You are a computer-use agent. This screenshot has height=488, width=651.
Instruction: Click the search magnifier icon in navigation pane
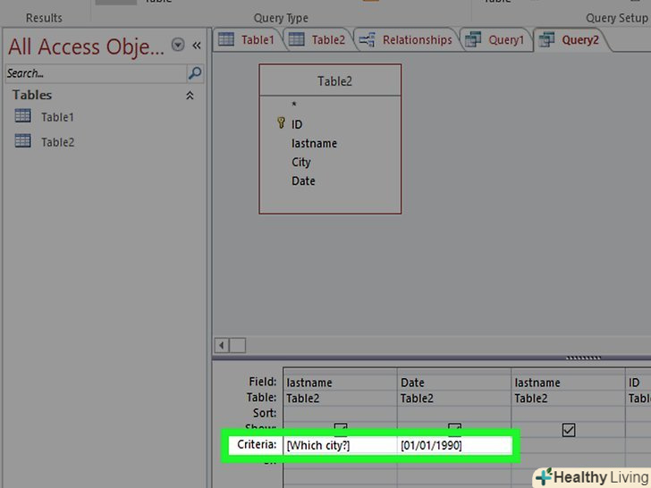pos(194,73)
